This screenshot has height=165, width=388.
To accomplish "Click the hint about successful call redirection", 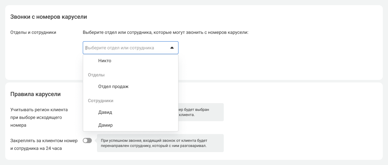I will [x=154, y=143].
